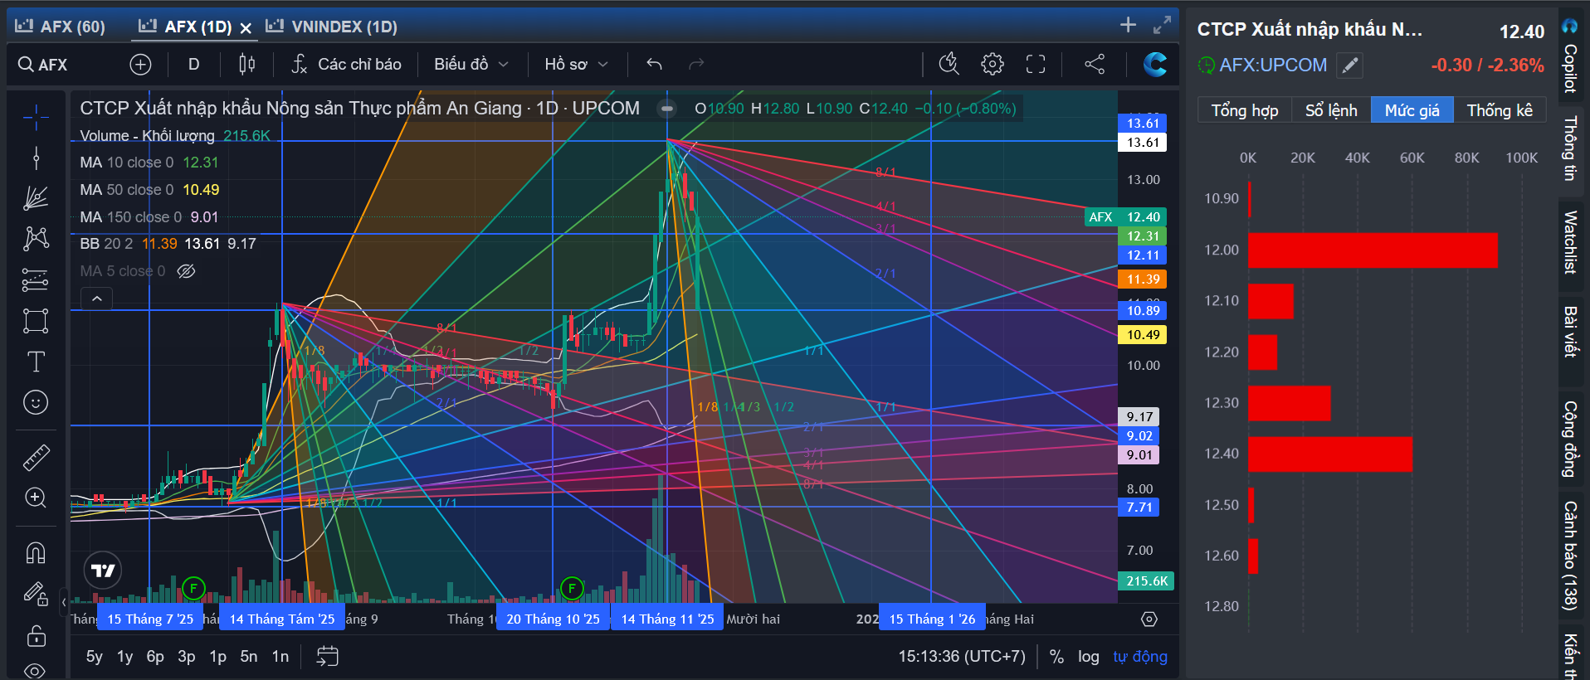This screenshot has height=680, width=1590.
Task: Open chart settings gear in toolbar
Action: click(x=993, y=64)
